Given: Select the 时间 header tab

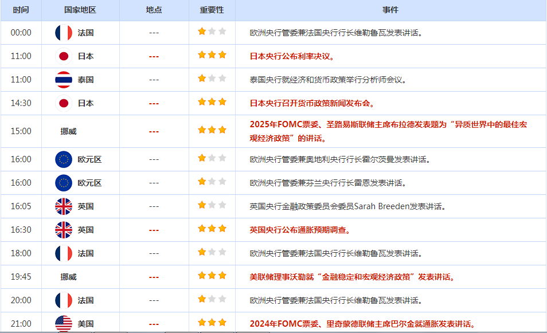Looking at the screenshot, I should (x=21, y=9).
